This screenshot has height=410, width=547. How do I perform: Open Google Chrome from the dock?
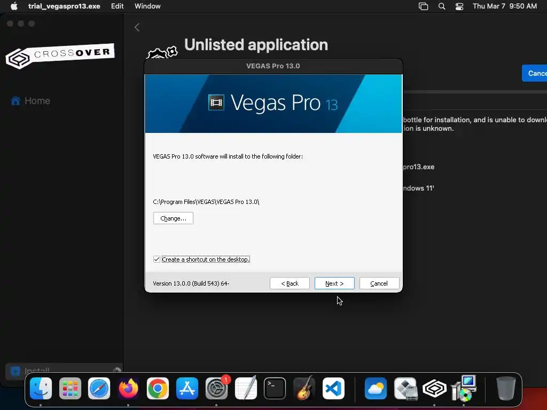tap(158, 389)
